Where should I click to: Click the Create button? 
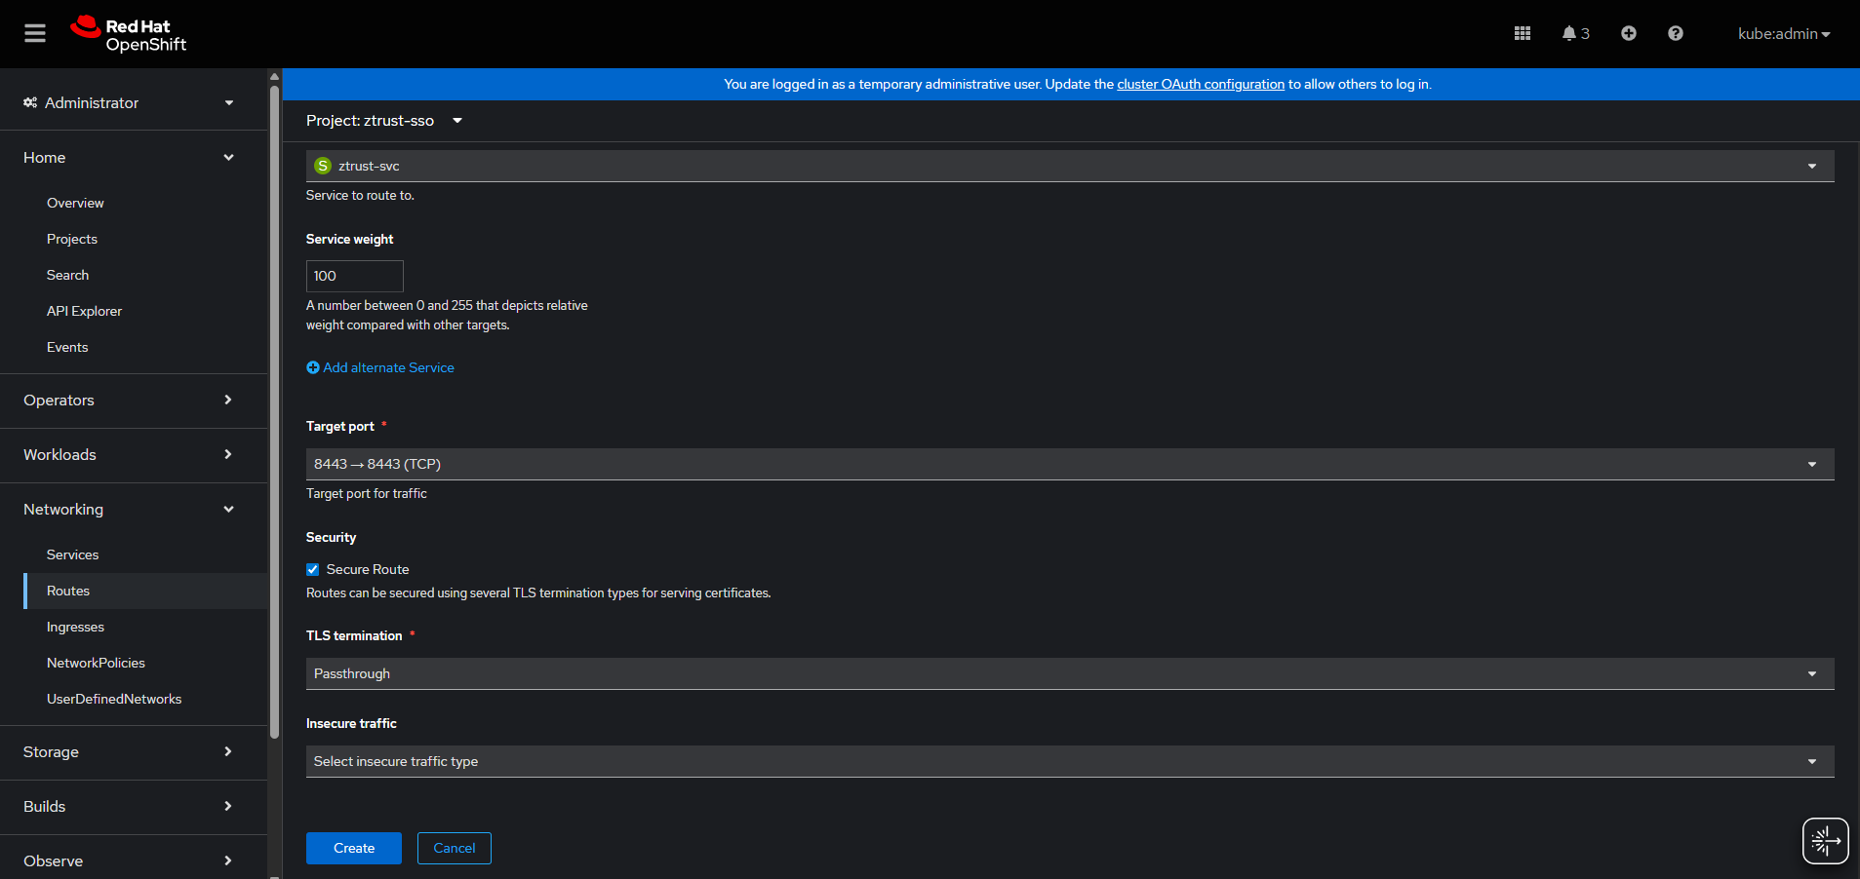pos(353,849)
